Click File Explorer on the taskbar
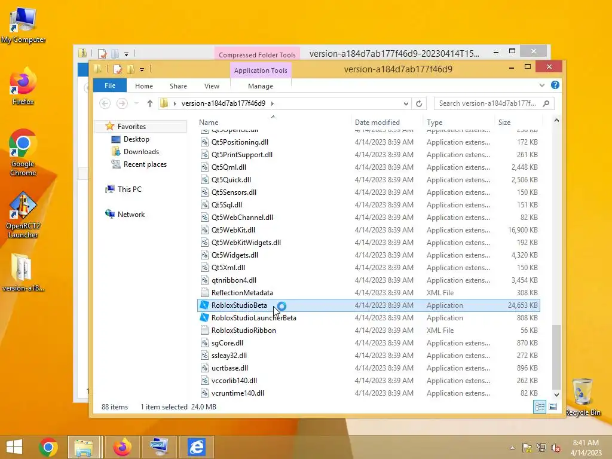The width and height of the screenshot is (612, 459). pos(84,447)
